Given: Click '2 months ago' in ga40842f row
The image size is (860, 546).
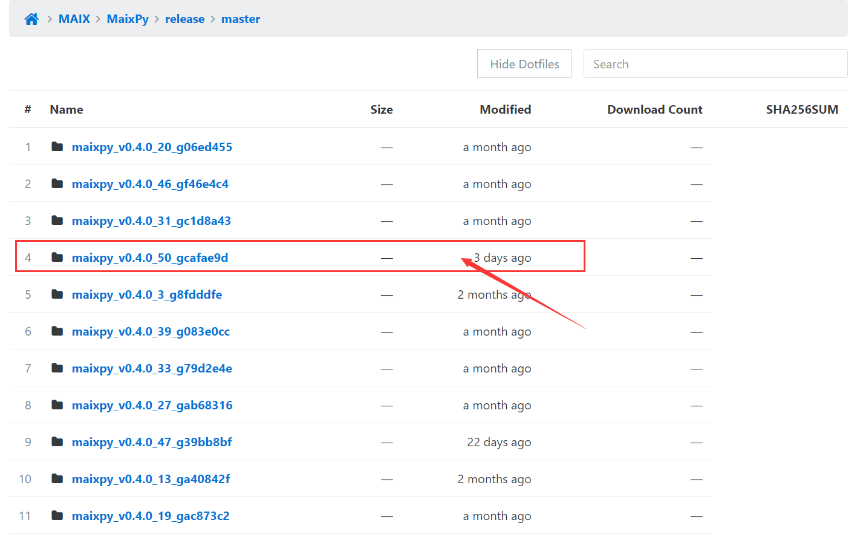Looking at the screenshot, I should click(x=494, y=479).
